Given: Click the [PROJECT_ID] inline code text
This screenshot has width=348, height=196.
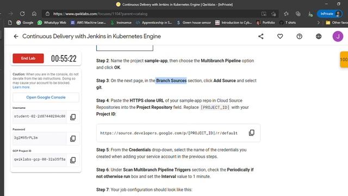Looking at the screenshot, I should 215,107.
